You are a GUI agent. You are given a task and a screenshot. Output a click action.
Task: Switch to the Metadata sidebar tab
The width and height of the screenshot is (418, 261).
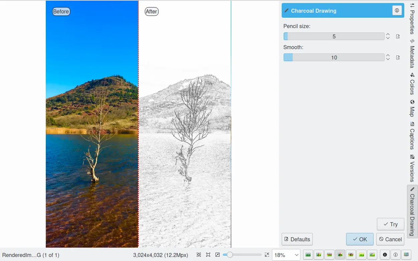click(x=412, y=54)
